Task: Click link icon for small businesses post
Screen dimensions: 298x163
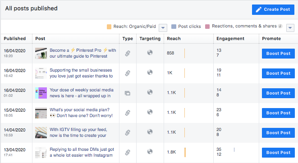Action: pyautogui.click(x=128, y=73)
